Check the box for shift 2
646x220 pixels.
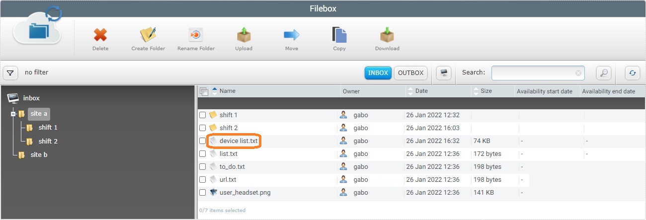(x=203, y=128)
